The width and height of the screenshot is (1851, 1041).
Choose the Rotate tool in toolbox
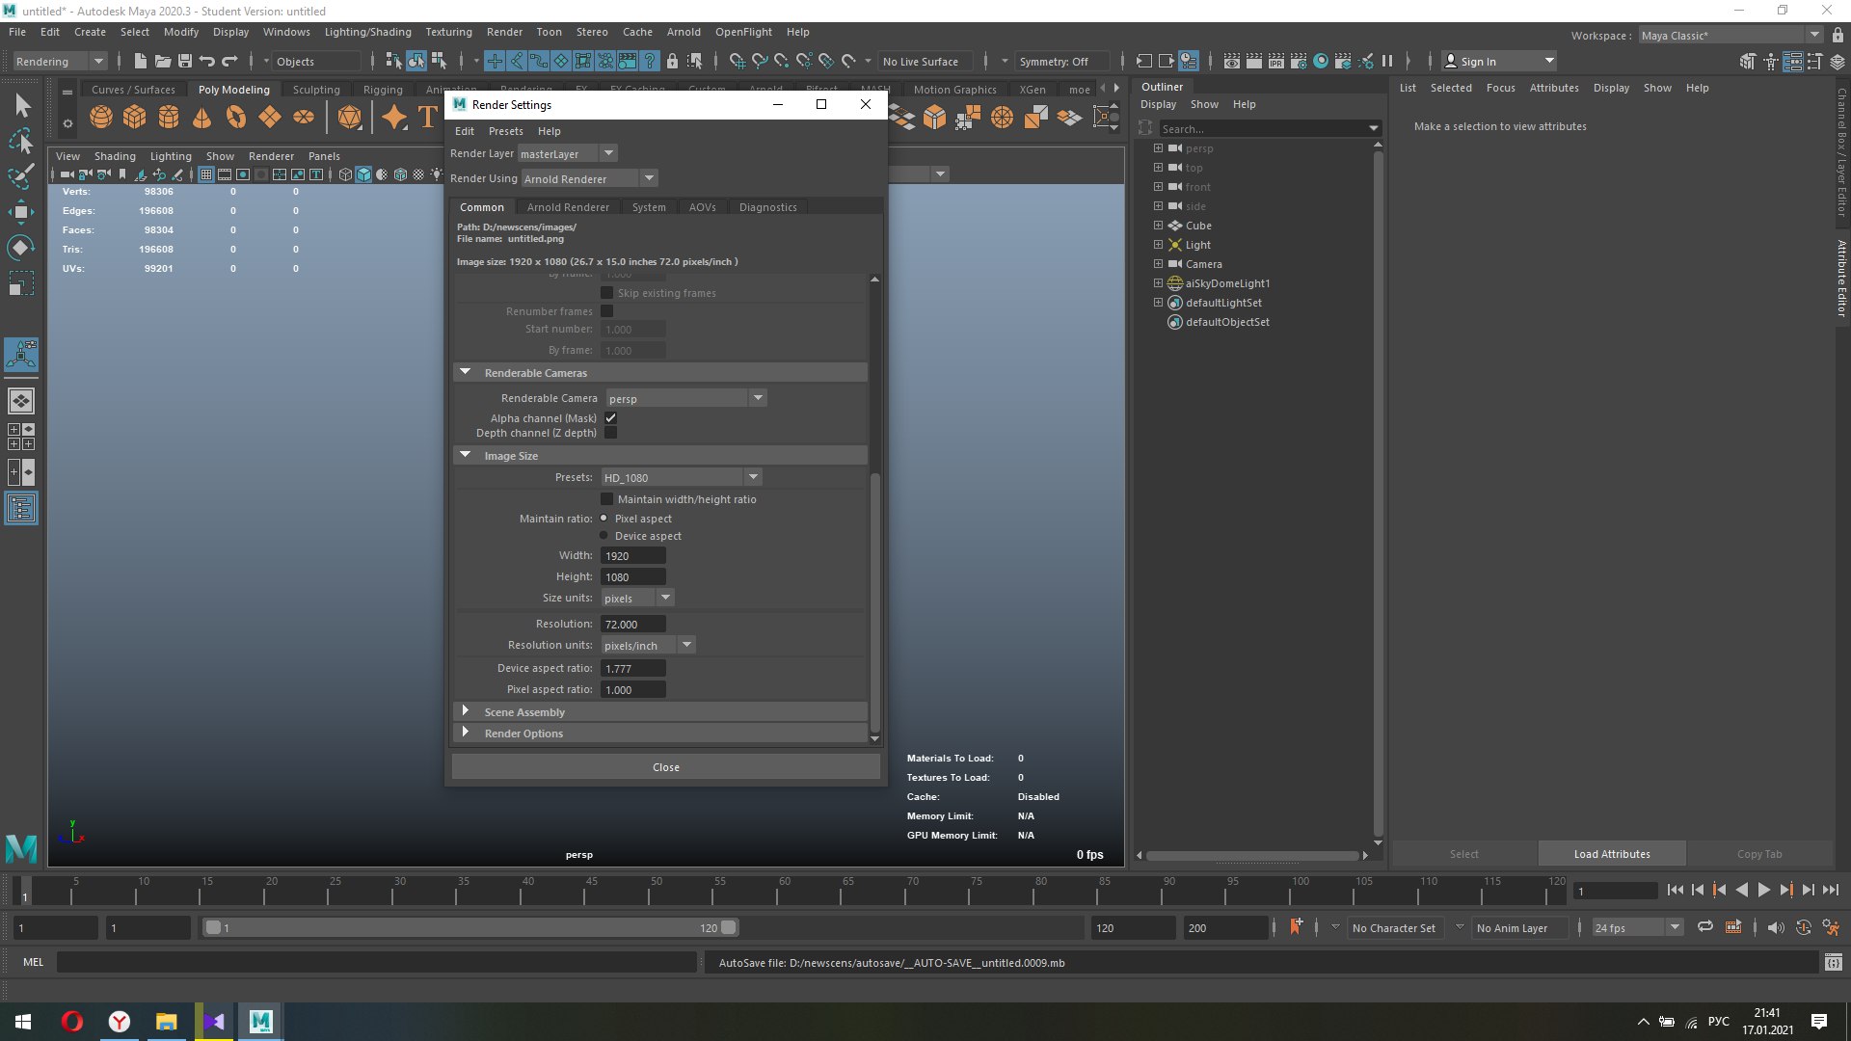(21, 248)
